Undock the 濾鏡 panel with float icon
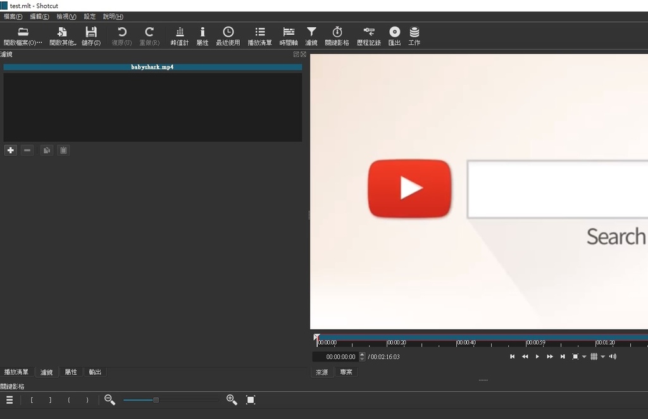 296,54
